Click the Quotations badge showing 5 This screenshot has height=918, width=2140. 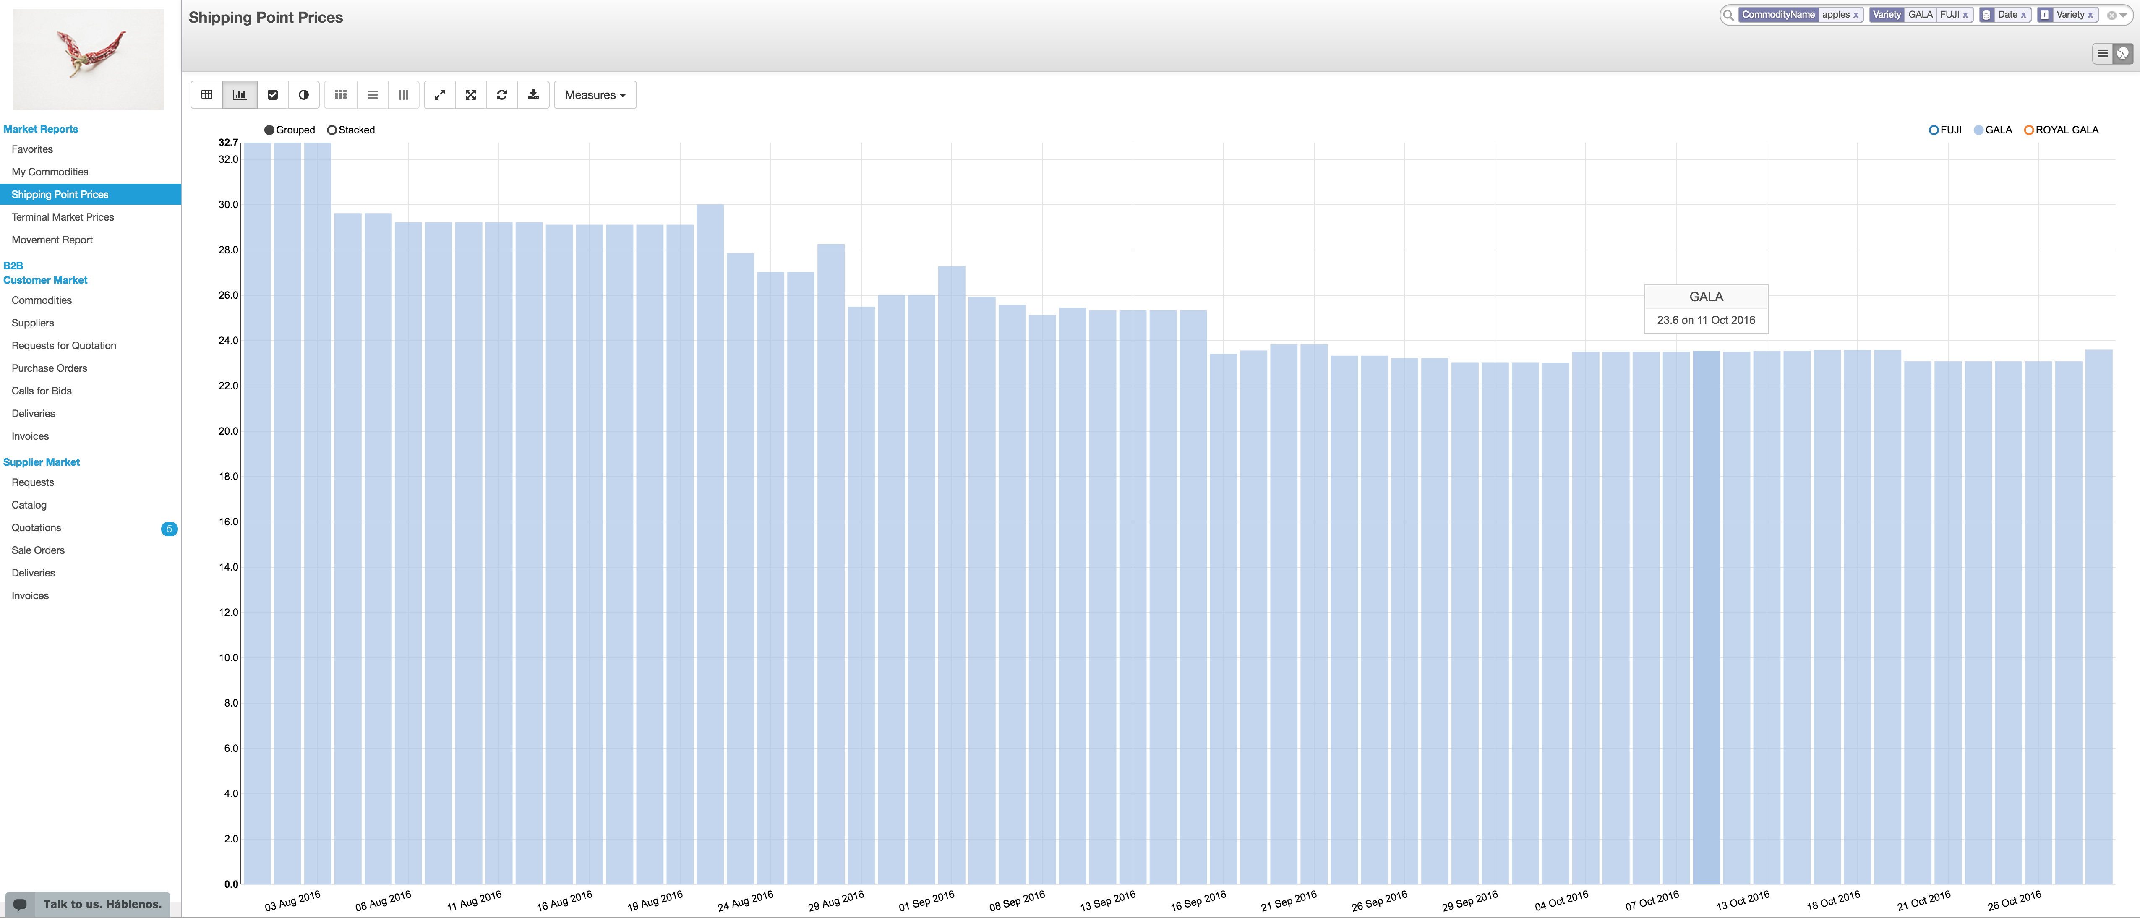point(169,529)
